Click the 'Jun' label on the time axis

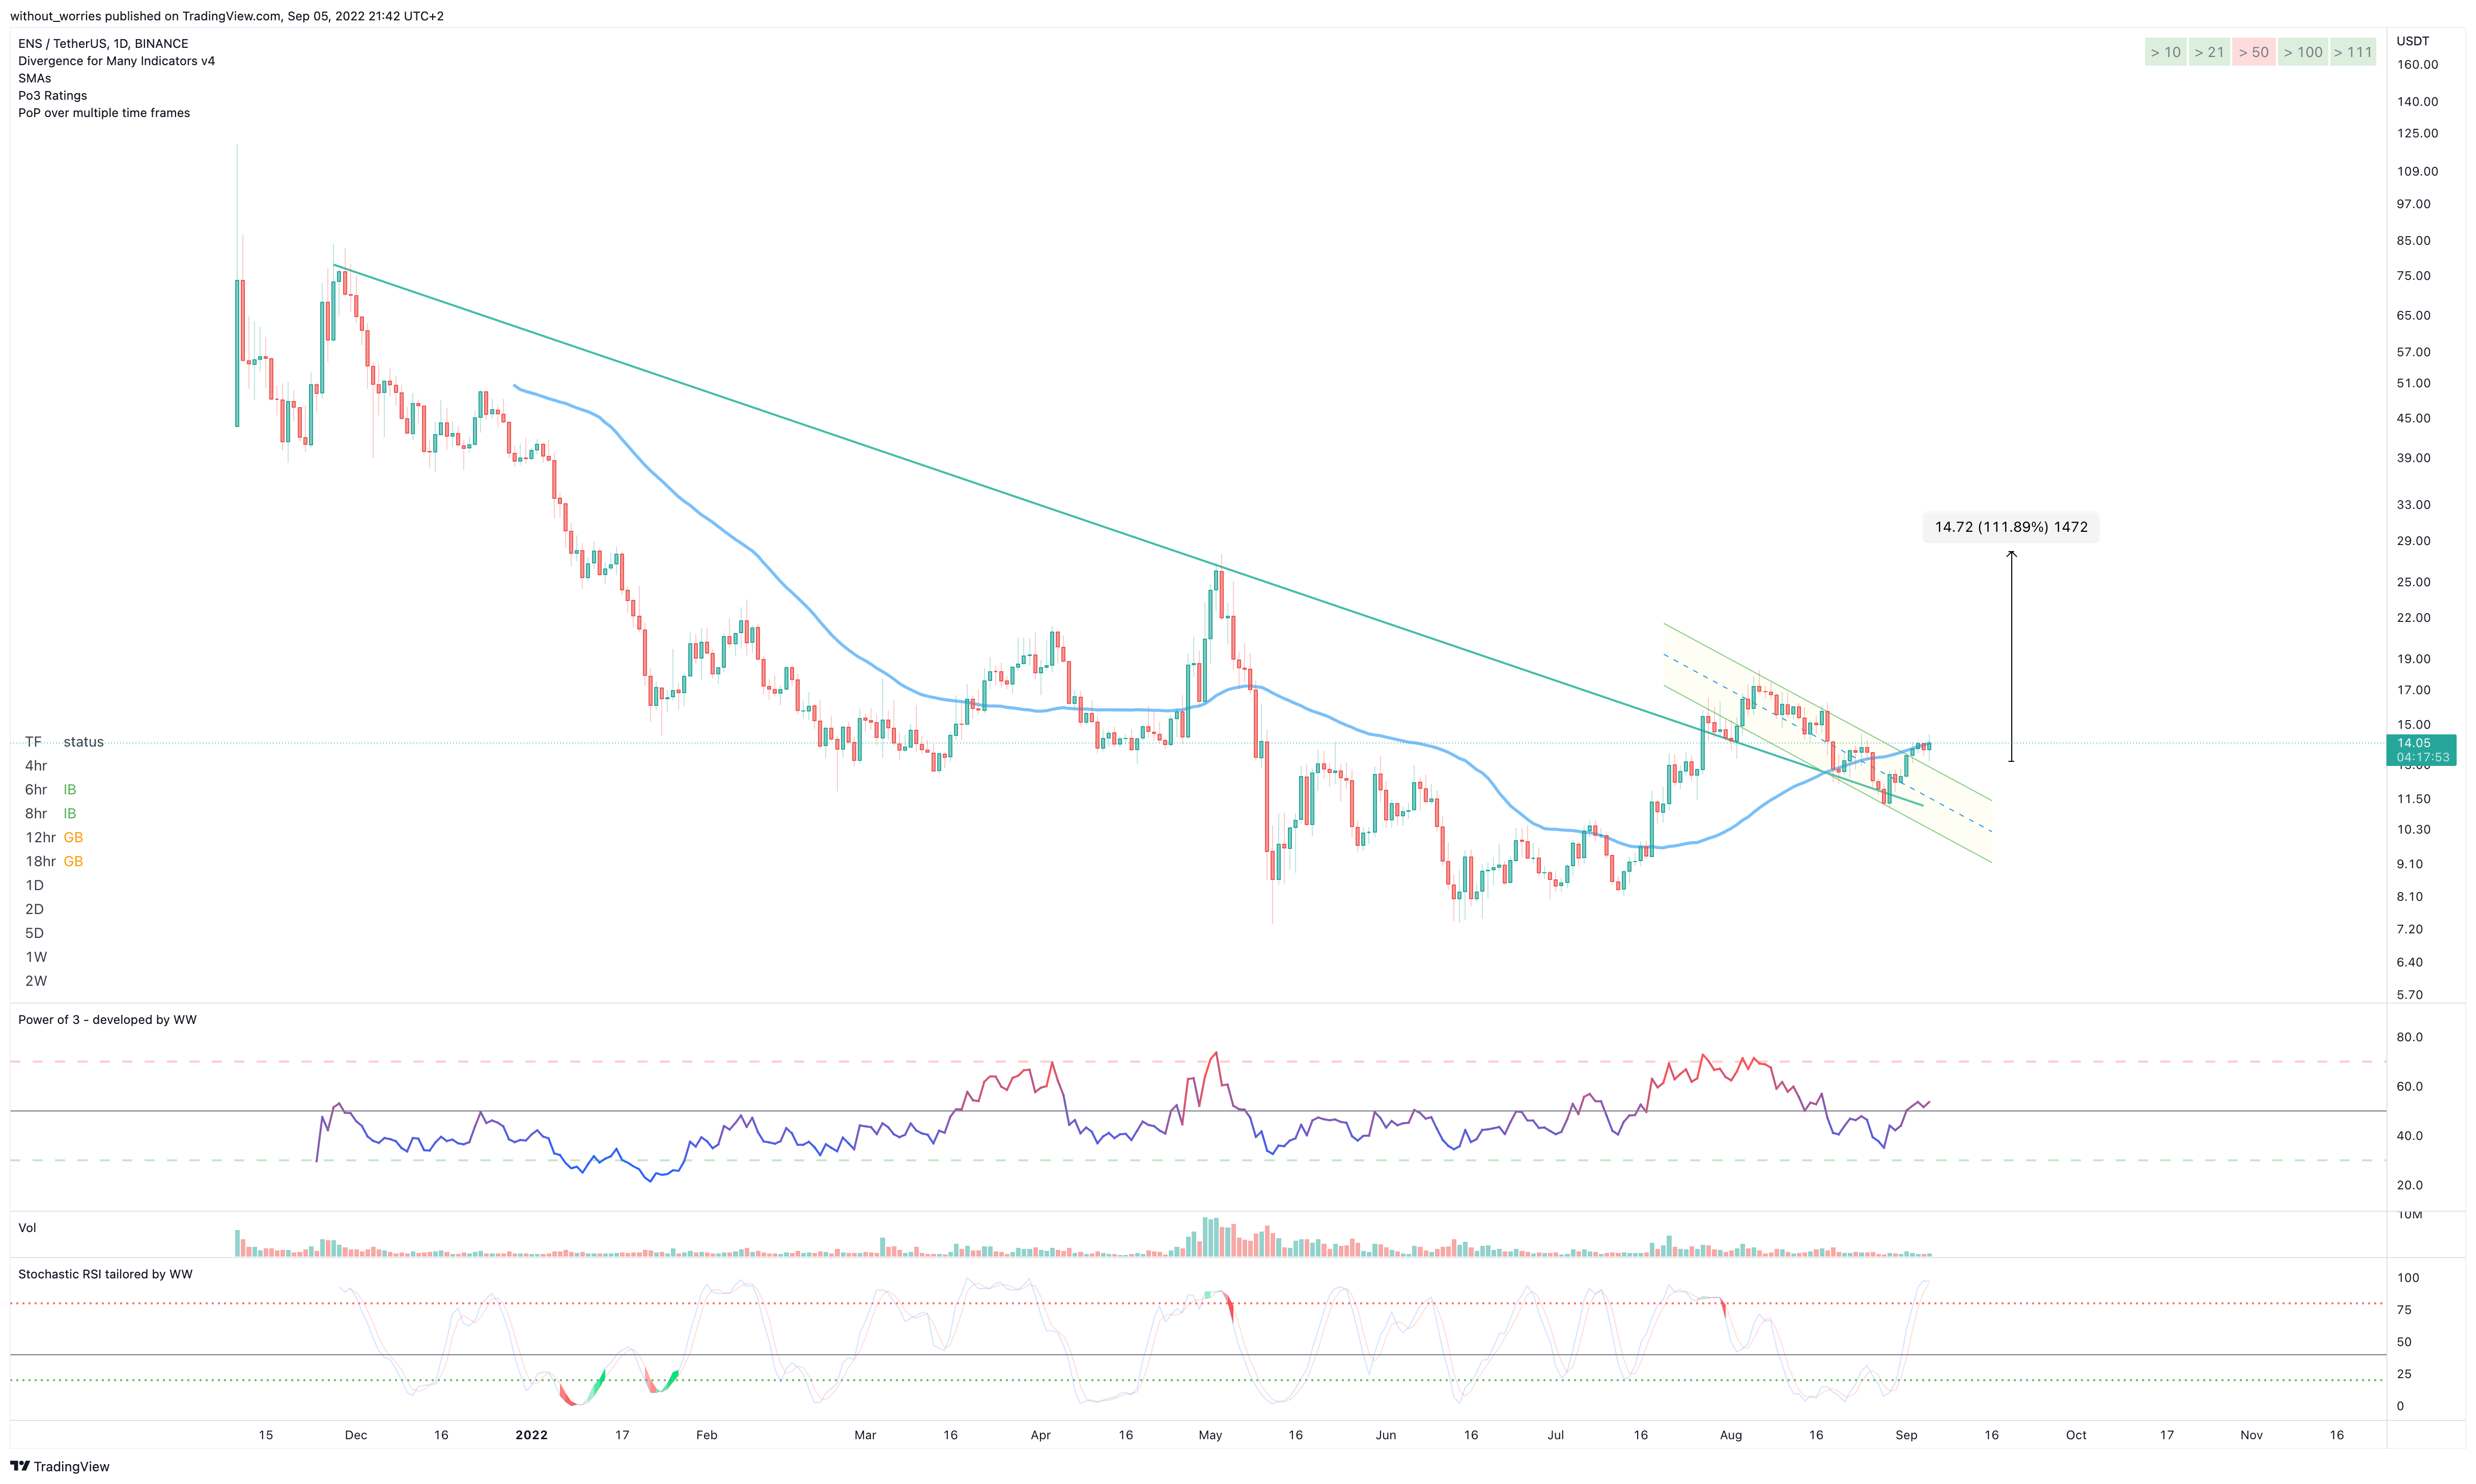point(1385,1435)
